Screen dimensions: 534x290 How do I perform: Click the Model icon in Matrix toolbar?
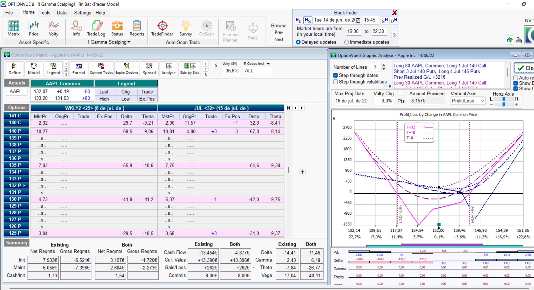click(x=34, y=69)
